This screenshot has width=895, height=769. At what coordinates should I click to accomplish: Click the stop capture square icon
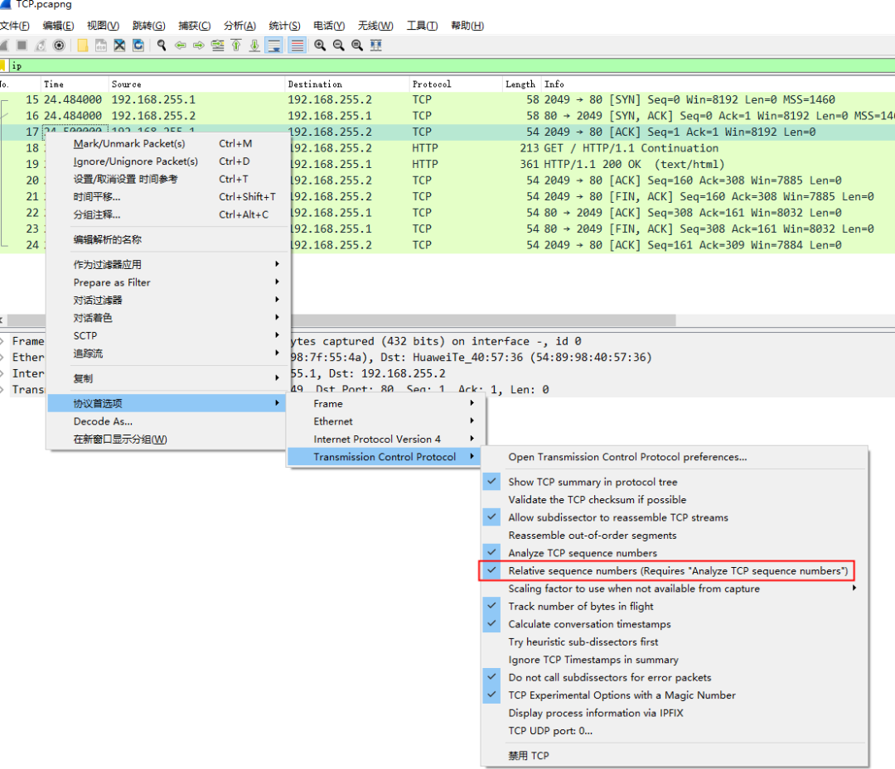22,45
